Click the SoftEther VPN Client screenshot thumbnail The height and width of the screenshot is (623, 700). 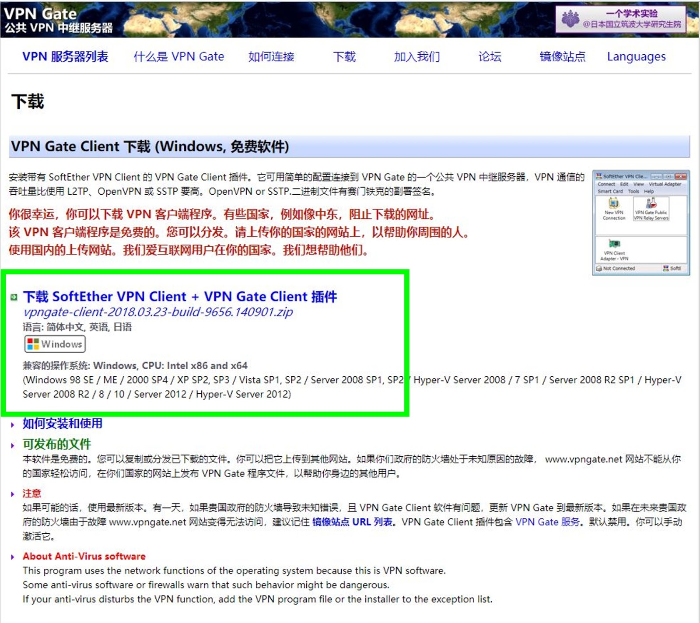pyautogui.click(x=641, y=223)
